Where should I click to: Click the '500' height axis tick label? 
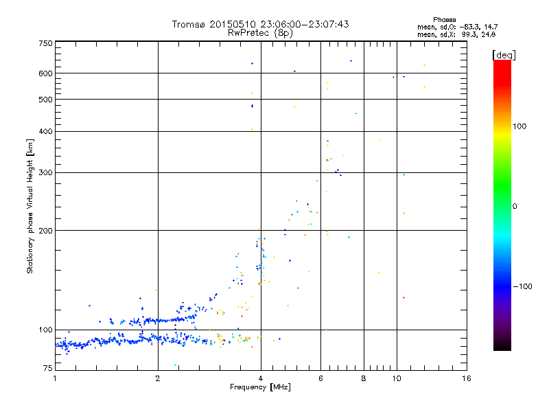pyautogui.click(x=45, y=100)
